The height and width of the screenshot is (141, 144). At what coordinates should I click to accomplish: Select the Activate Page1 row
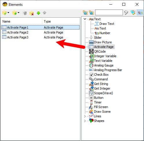pos(40,27)
